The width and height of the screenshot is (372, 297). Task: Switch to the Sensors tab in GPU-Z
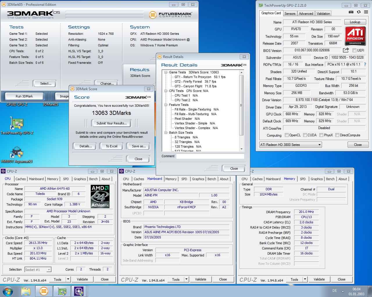click(290, 14)
